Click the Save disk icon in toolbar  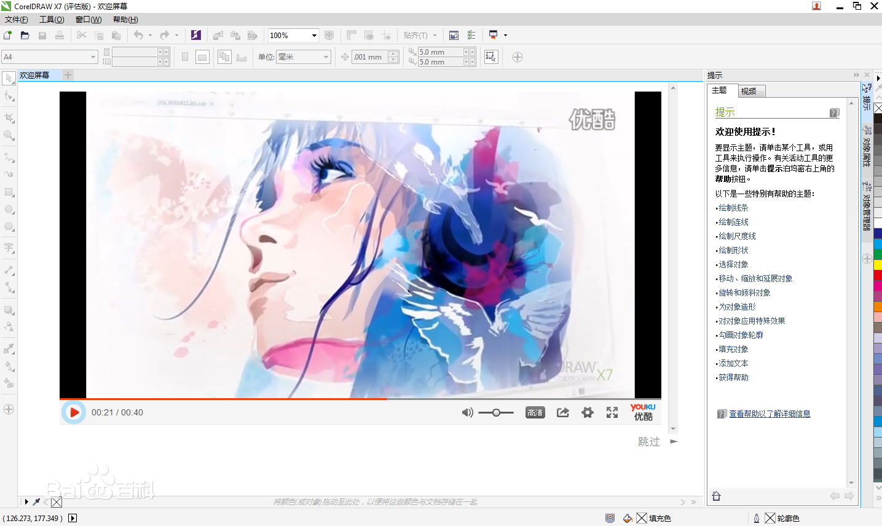42,36
